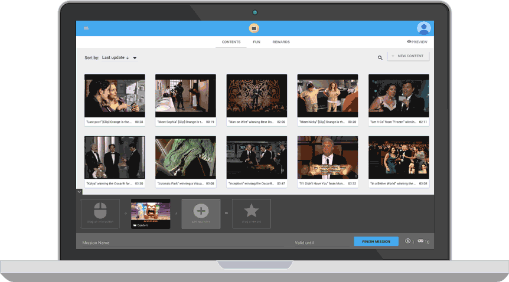The image size is (509, 282).
Task: Select the "Let It Go" from Frozen thumbnail
Action: tap(399, 96)
